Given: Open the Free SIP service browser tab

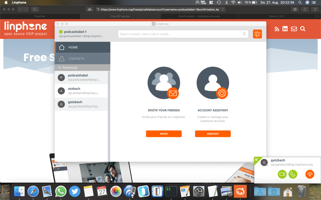Looking at the screenshot, I should [120, 16].
